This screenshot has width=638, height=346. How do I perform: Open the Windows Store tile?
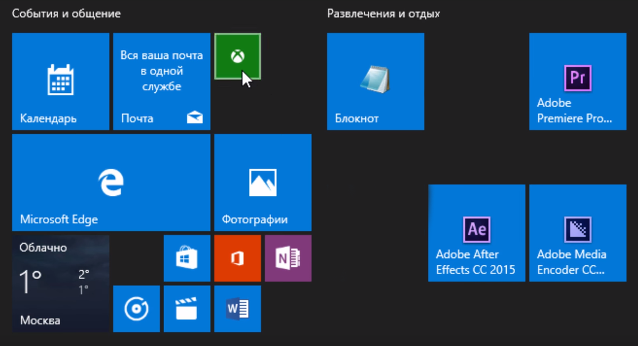click(x=187, y=258)
